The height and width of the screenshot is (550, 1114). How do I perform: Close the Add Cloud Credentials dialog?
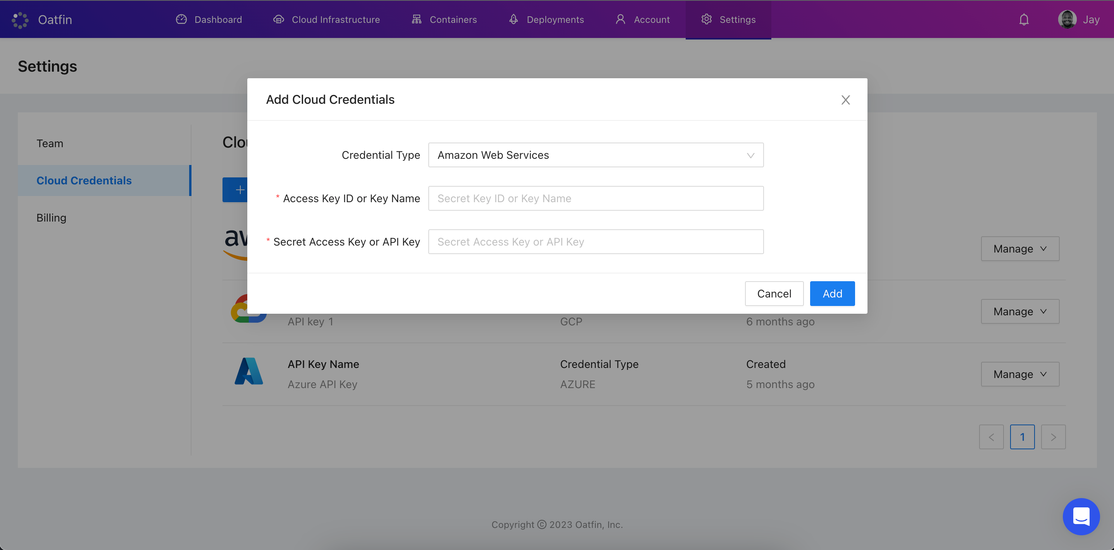pyautogui.click(x=845, y=100)
